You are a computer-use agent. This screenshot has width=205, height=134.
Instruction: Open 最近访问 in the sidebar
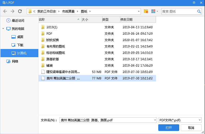coord(18,20)
